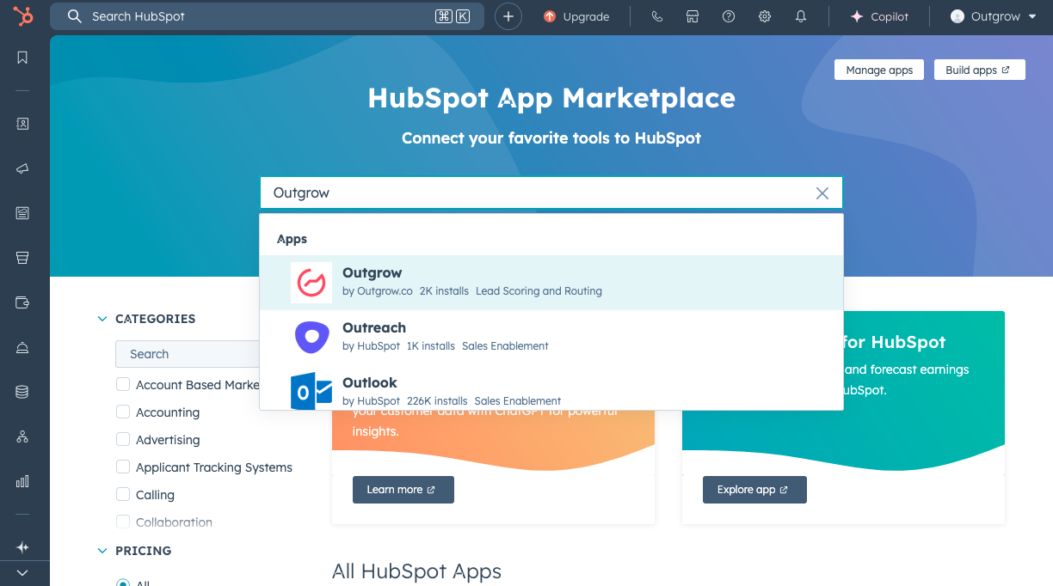Viewport: 1053px width, 586px height.
Task: Click the Upgrade button
Action: click(x=576, y=16)
